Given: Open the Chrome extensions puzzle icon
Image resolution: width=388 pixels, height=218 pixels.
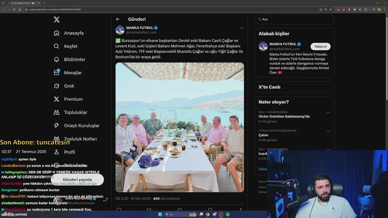Looking at the screenshot, I should coord(366,9).
